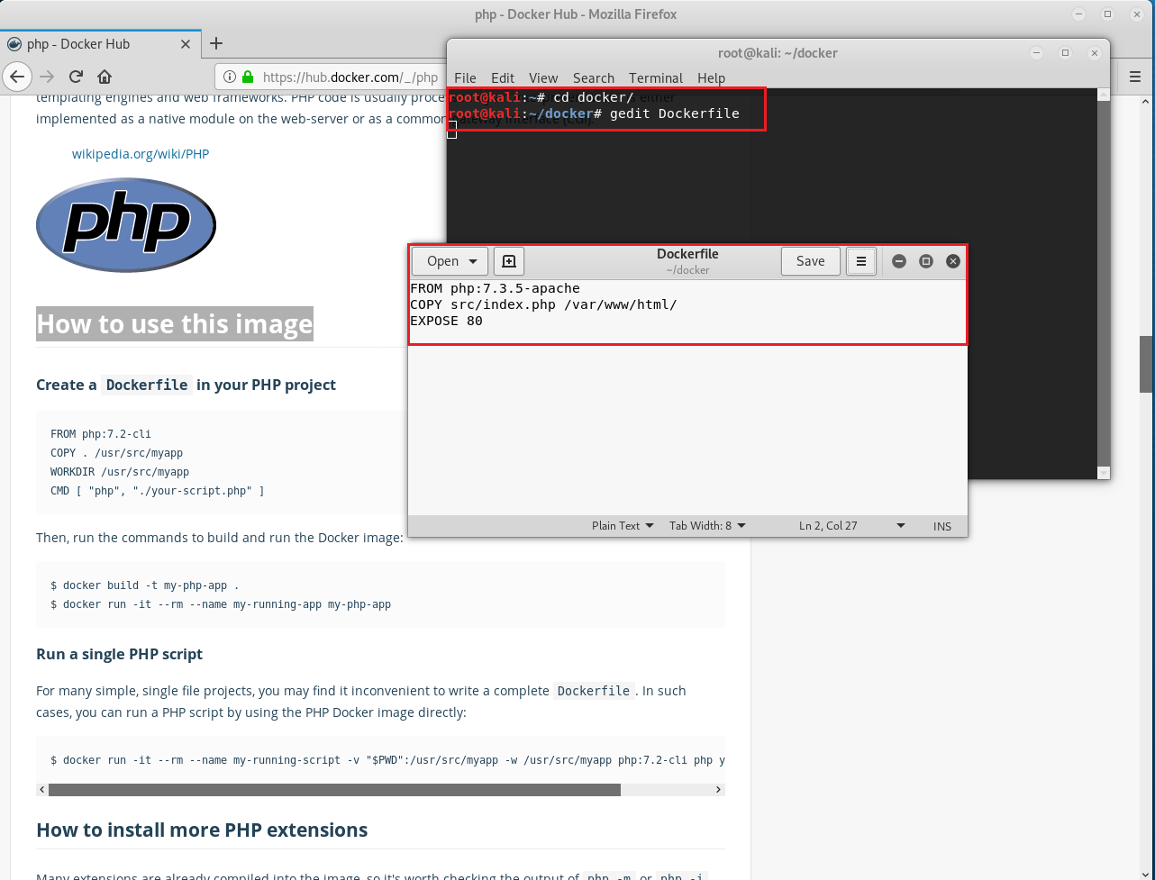Maximize the Firefox window

[x=1108, y=14]
